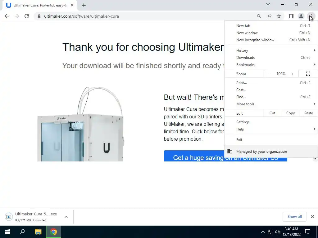Increase zoom with the plus button
Screen dimensions: 318x238
tap(292, 74)
